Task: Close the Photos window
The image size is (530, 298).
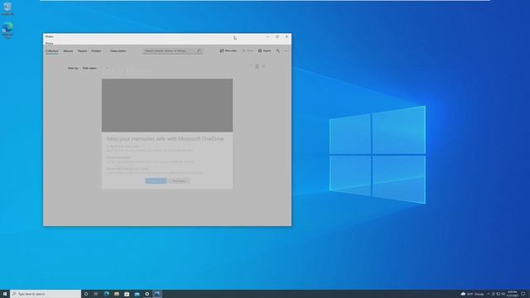Action: pyautogui.click(x=287, y=36)
